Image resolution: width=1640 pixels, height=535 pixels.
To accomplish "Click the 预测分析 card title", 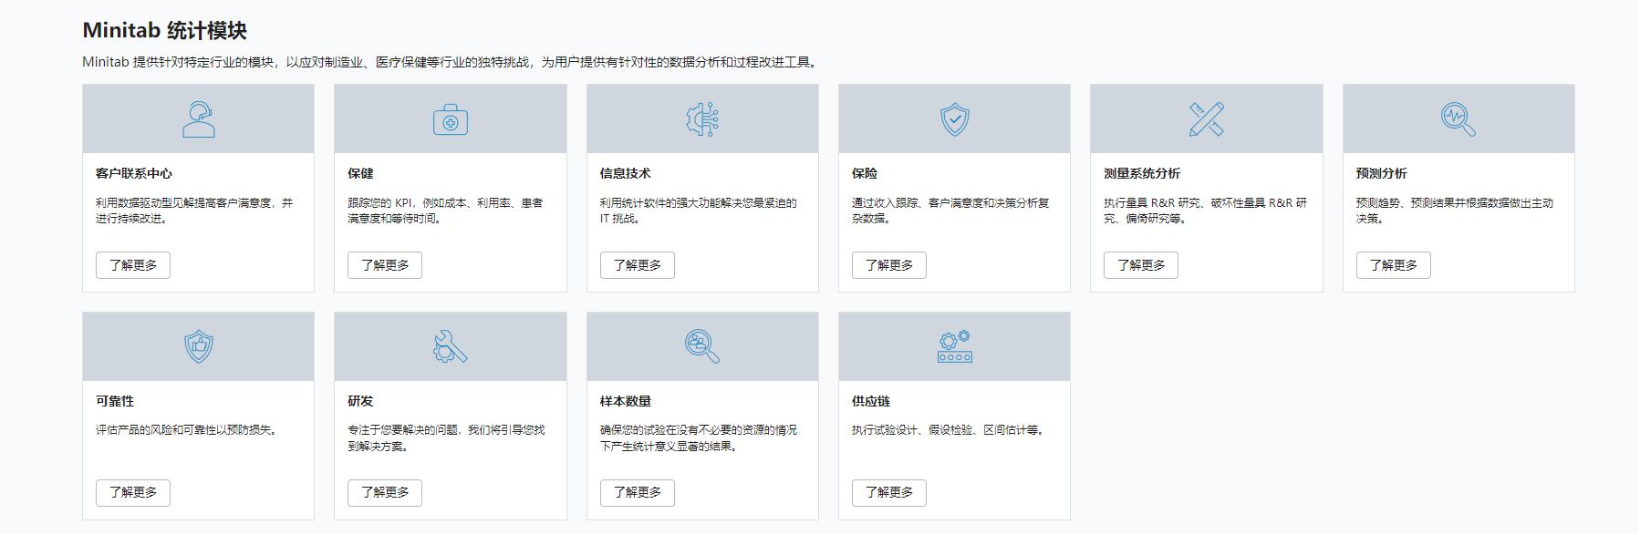I will point(1382,173).
